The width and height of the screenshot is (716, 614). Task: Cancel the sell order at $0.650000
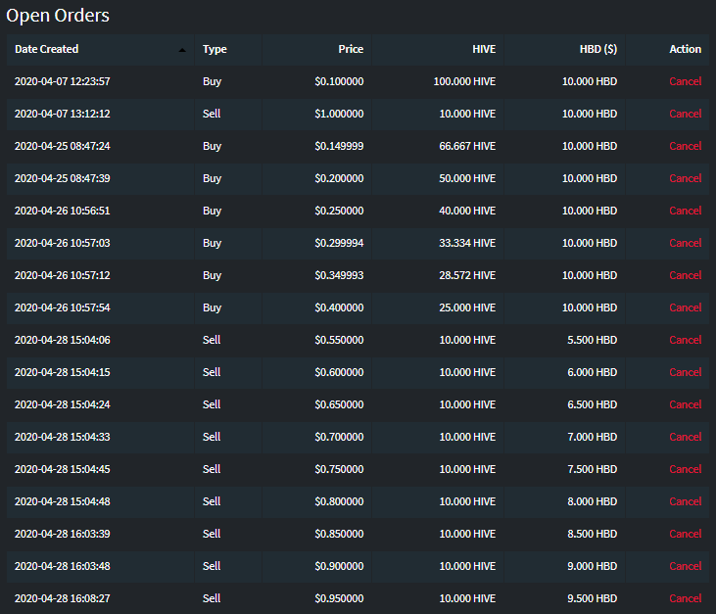(685, 404)
